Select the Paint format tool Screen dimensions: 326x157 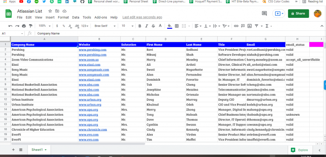point(31,26)
